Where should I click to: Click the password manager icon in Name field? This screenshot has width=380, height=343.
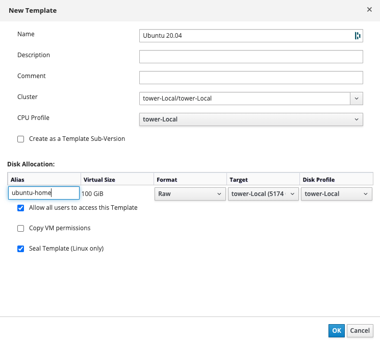pyautogui.click(x=357, y=36)
